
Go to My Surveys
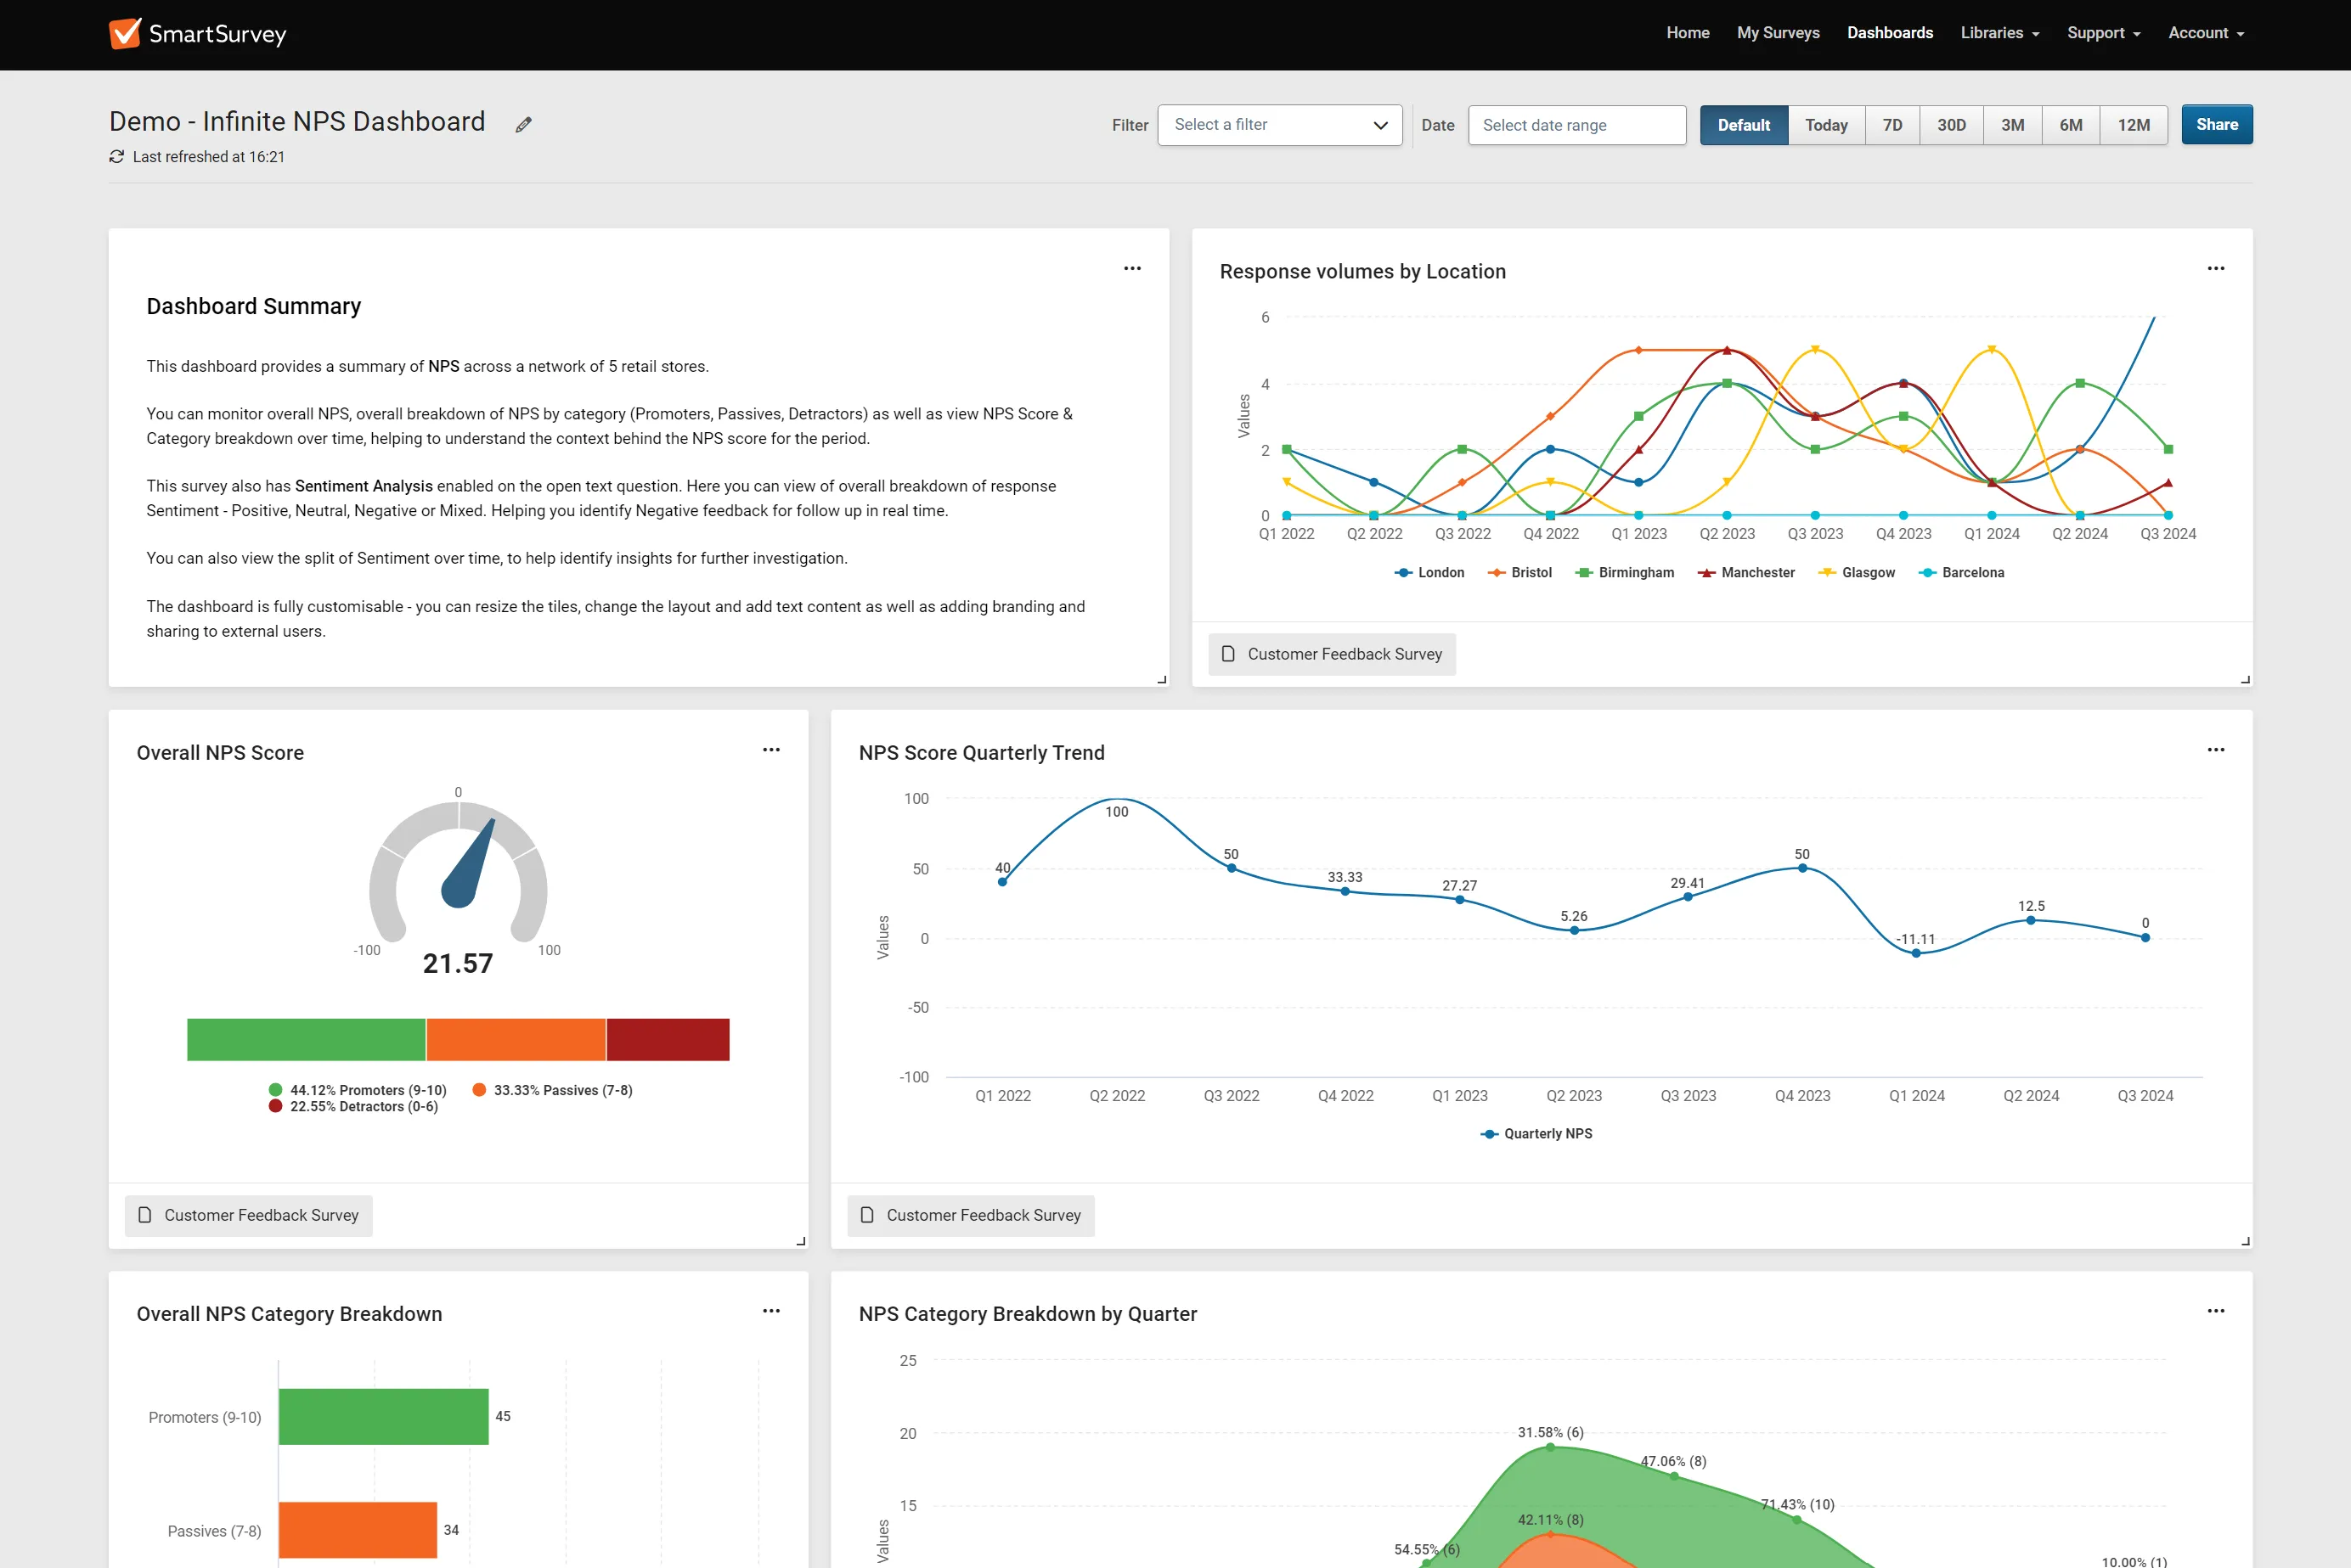point(1777,33)
